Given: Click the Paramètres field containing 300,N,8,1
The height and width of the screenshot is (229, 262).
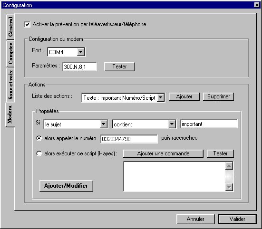Looking at the screenshot, I should point(79,67).
